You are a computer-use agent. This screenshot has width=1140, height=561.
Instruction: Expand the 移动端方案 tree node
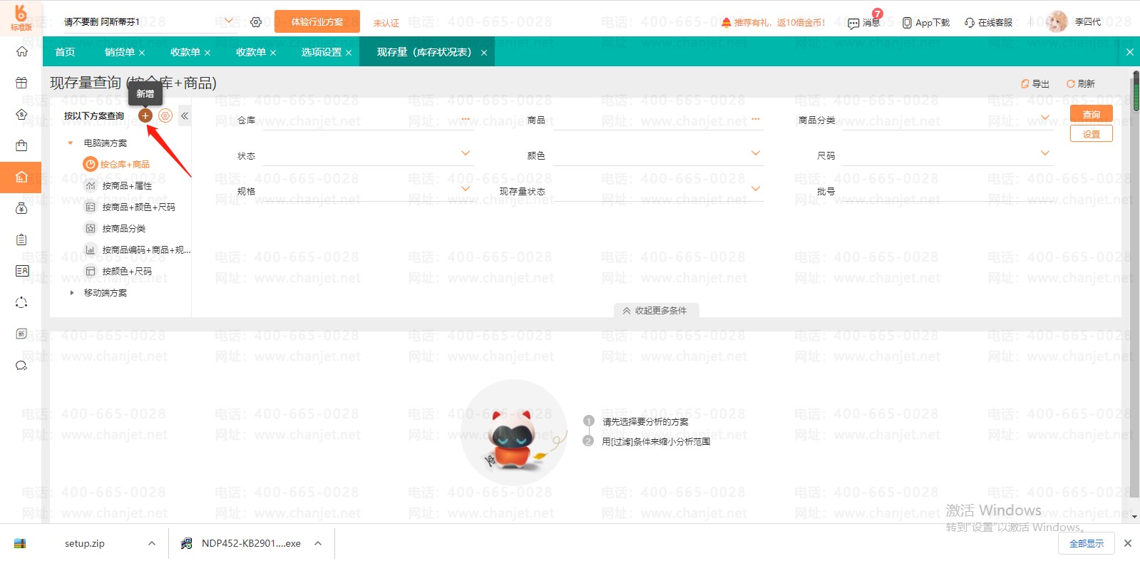[x=71, y=293]
